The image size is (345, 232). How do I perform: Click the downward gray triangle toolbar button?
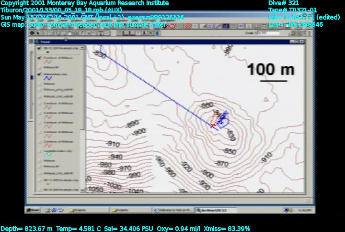pyautogui.click(x=195, y=26)
